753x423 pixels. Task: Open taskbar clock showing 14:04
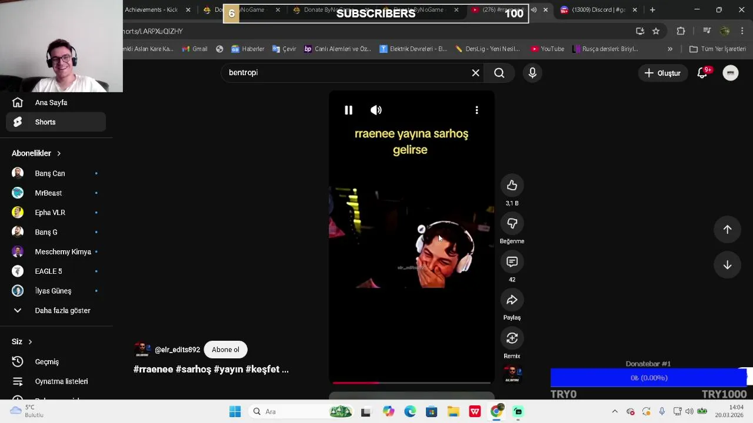coord(729,411)
